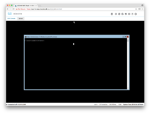Click the refresh arrows icon in KVM toolbar
Viewport: 150px width, 114px height.
point(119,14)
